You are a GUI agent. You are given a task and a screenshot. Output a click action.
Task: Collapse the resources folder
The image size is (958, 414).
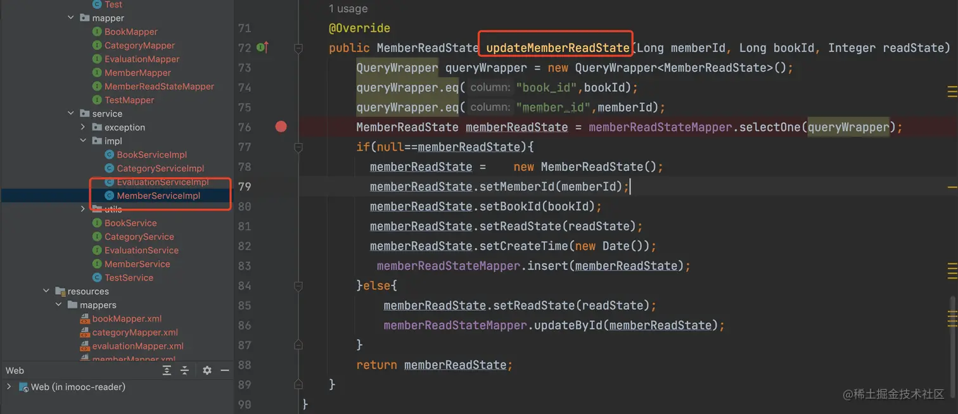tap(46, 291)
